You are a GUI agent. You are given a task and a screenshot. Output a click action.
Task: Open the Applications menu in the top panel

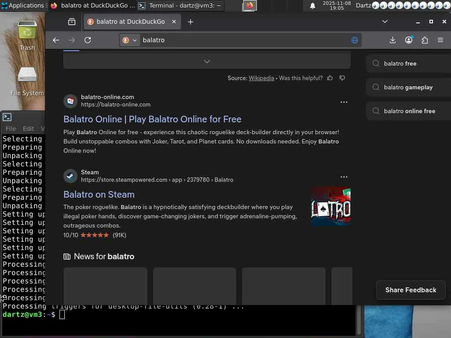pyautogui.click(x=24, y=5)
